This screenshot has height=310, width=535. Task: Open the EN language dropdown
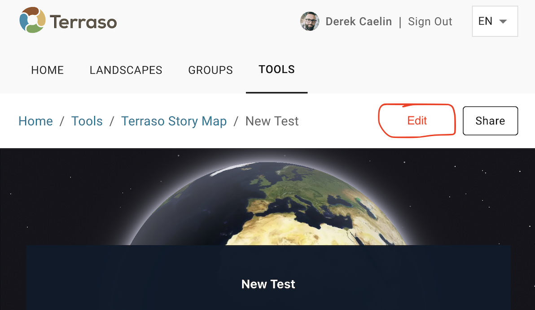click(494, 21)
